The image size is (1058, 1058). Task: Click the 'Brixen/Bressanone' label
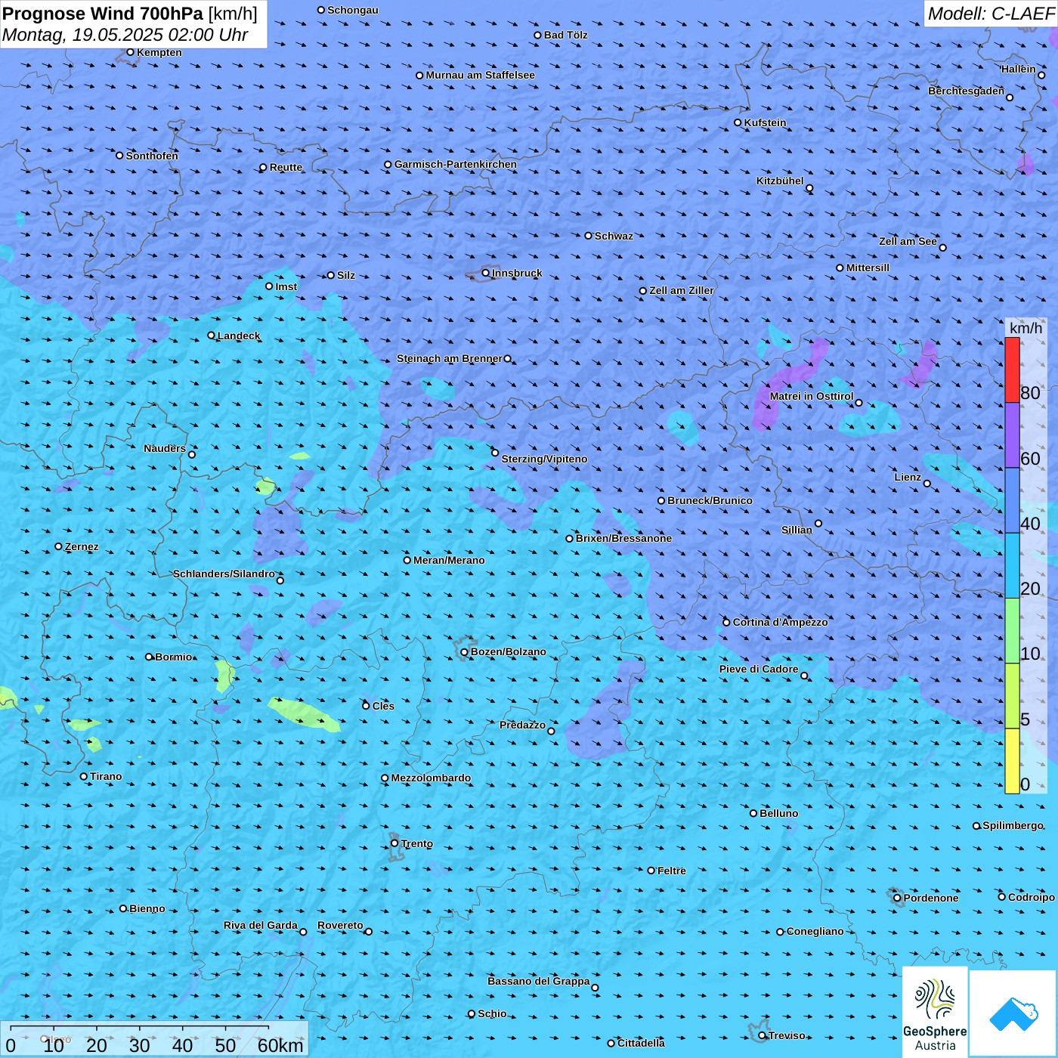[623, 538]
